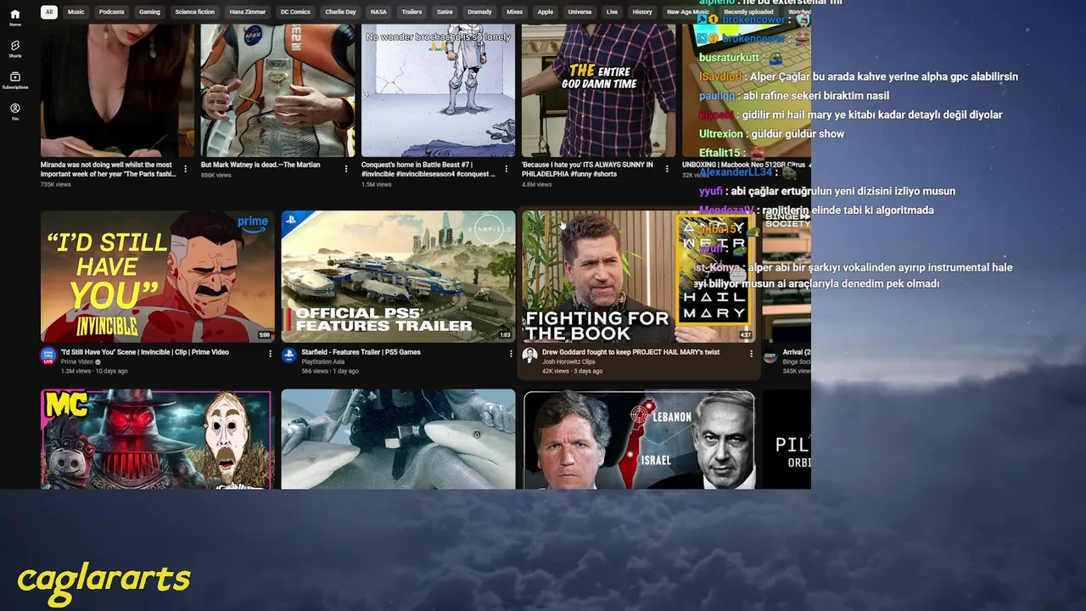Open the sharks underwater video thumbnail

(398, 440)
